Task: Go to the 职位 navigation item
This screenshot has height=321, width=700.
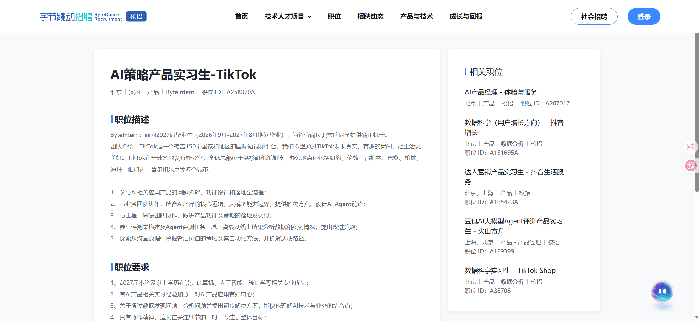Action: click(x=334, y=16)
